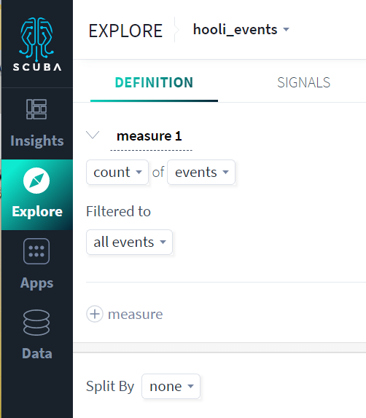366x418 pixels.
Task: Open the count aggregation dropdown
Action: [x=117, y=172]
